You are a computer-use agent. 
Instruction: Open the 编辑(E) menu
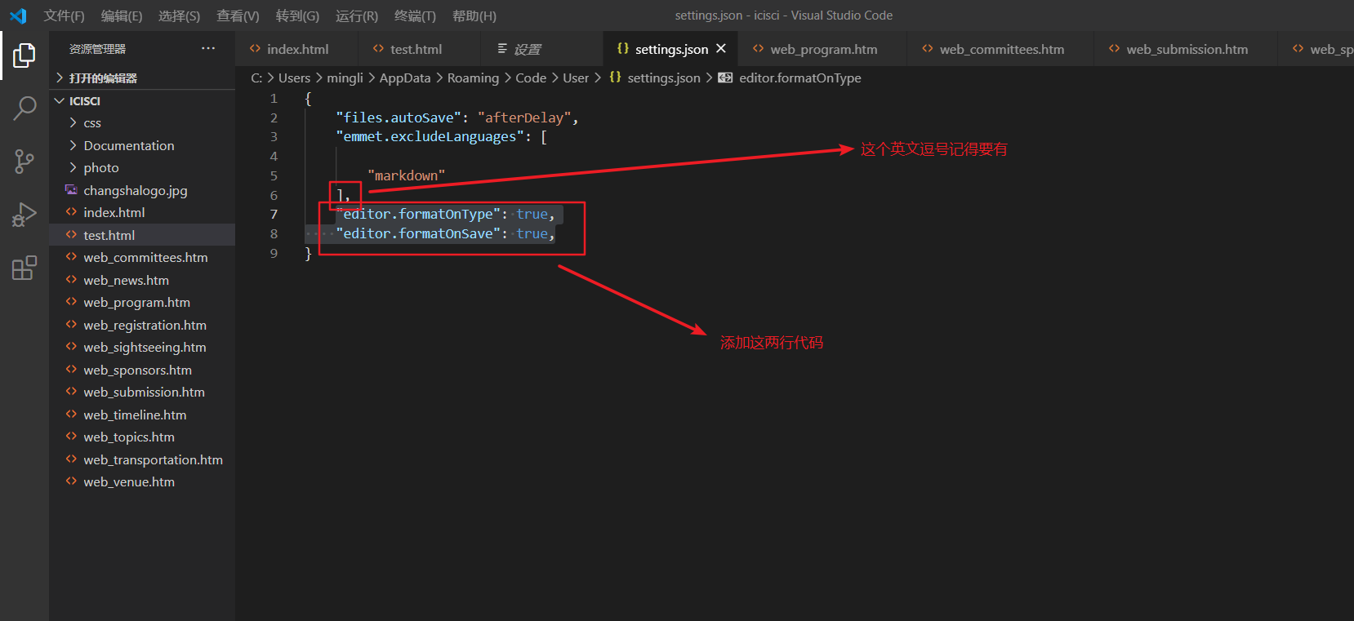pyautogui.click(x=122, y=16)
